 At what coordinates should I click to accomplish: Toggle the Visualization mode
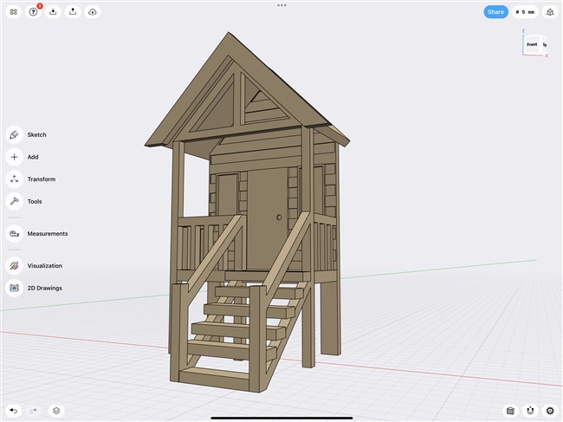tap(15, 266)
